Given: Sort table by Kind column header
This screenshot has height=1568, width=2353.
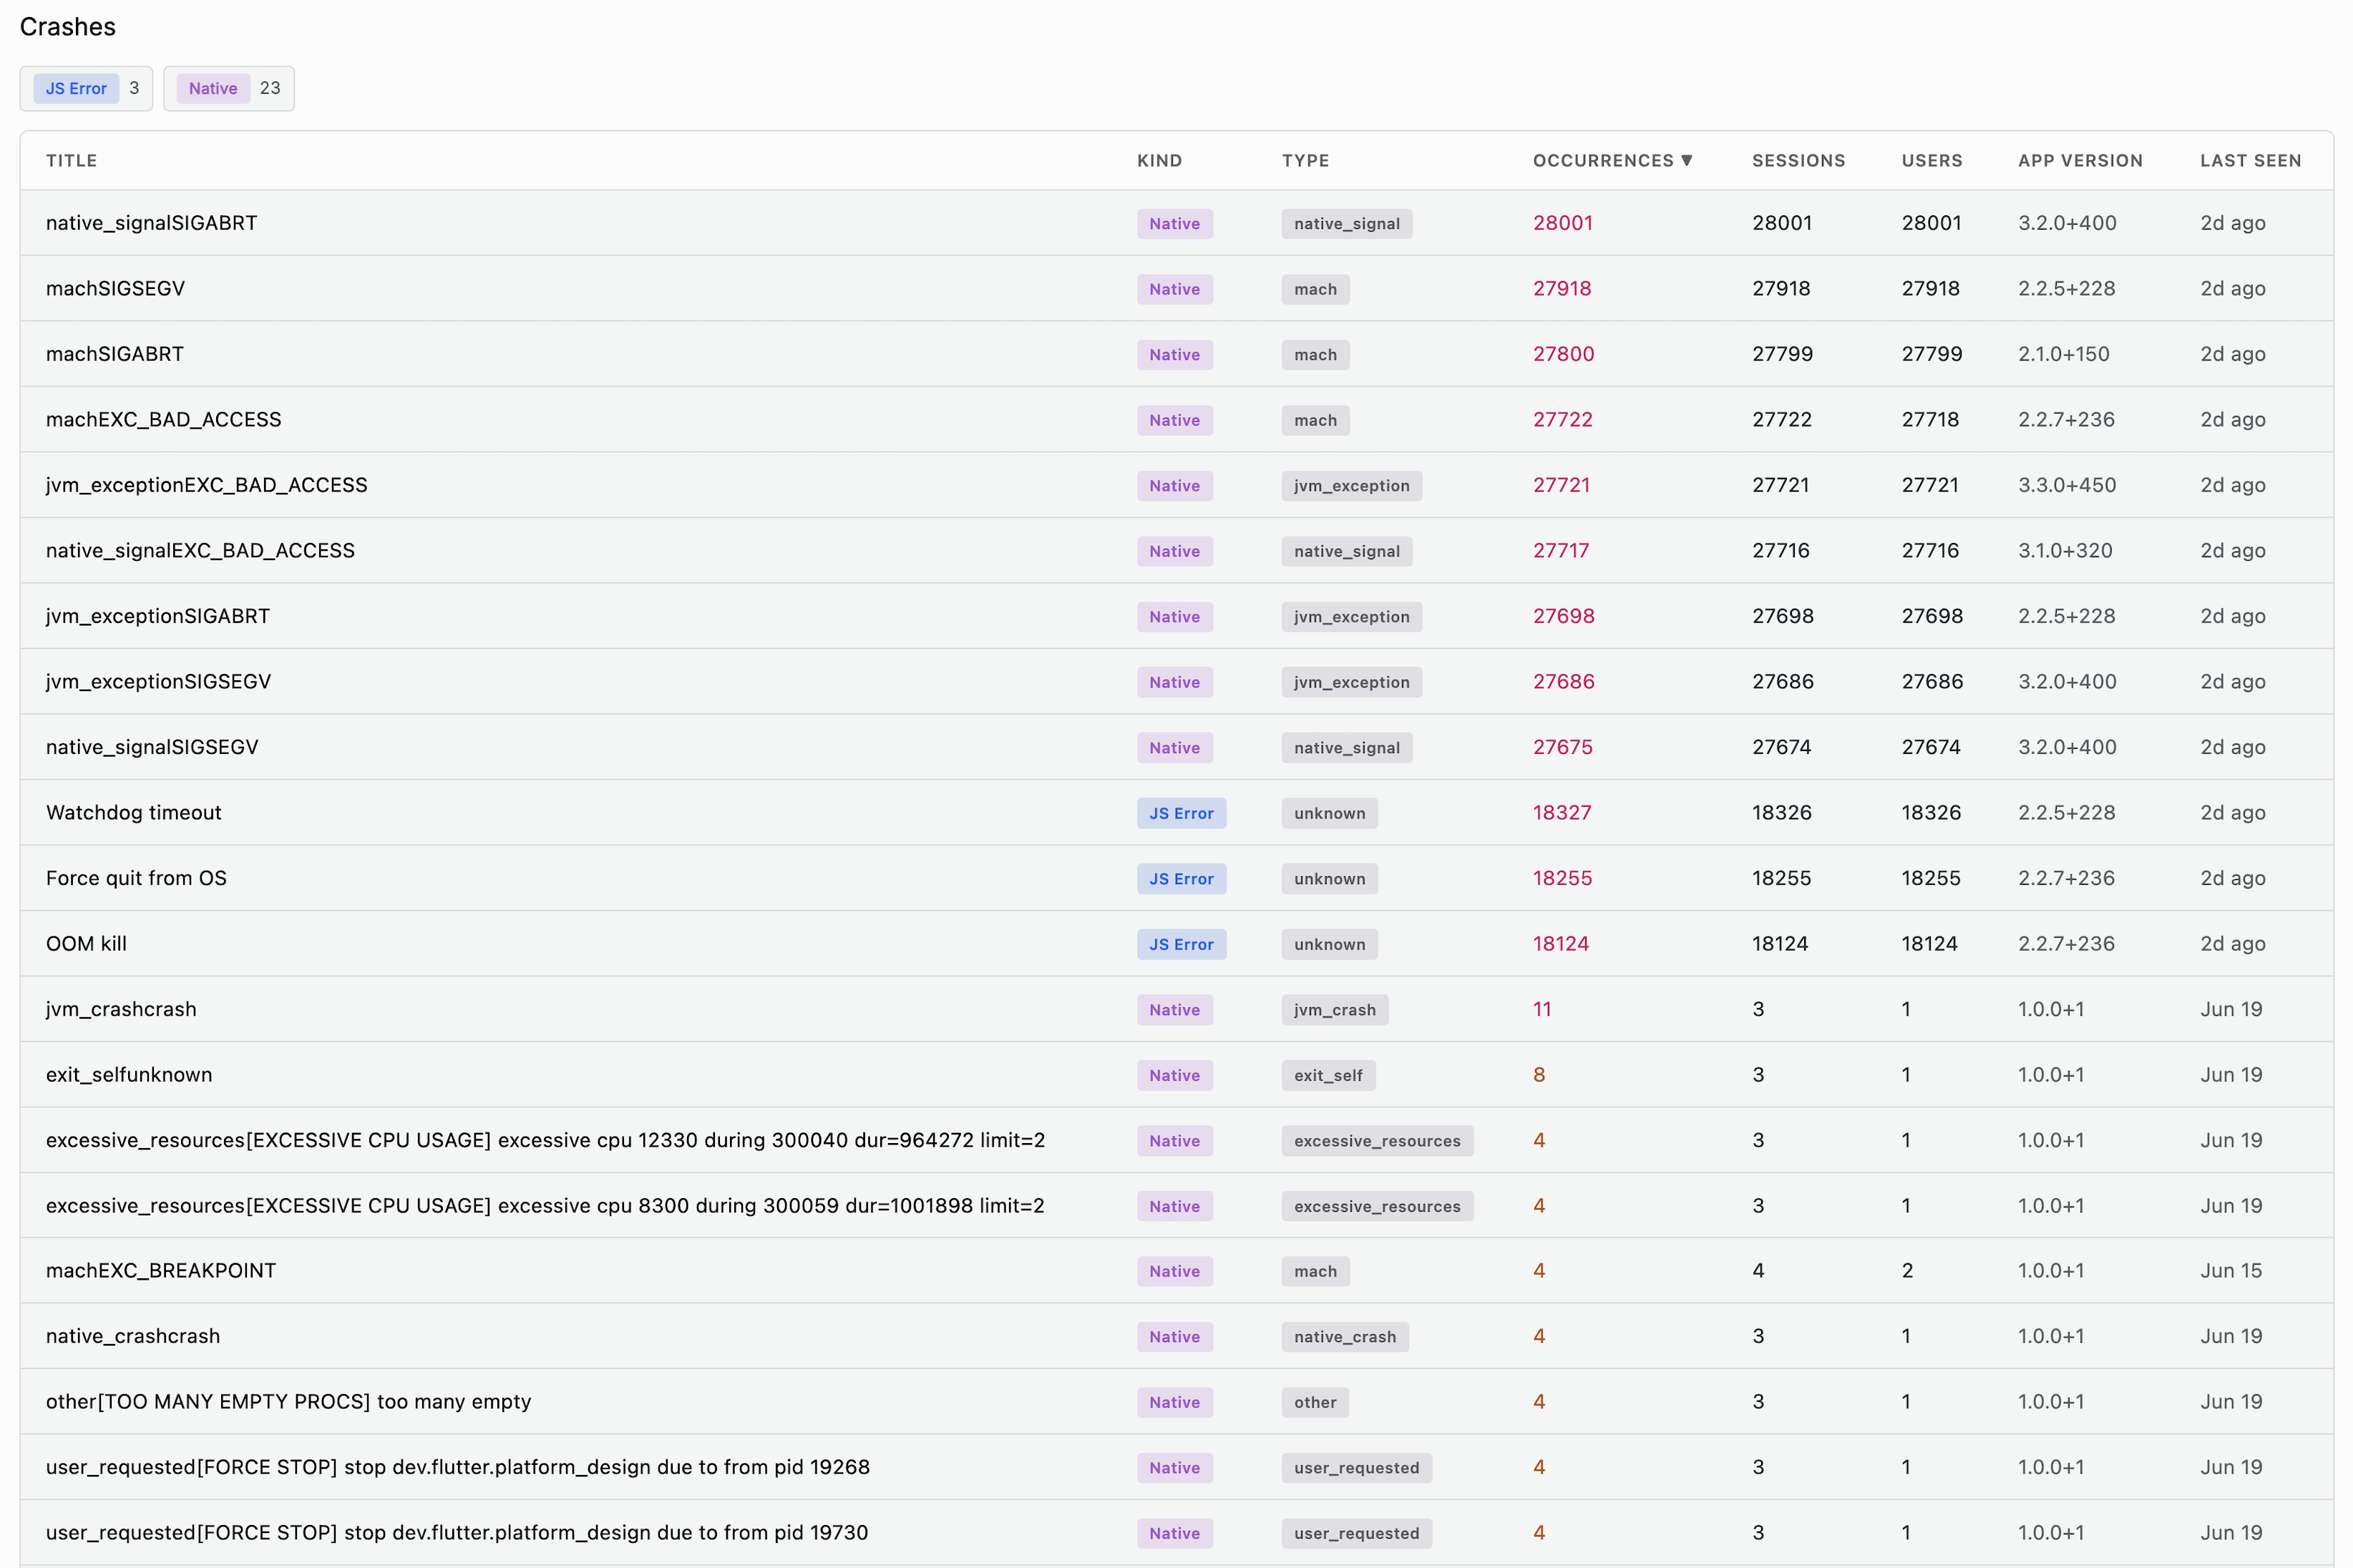Looking at the screenshot, I should (1159, 160).
